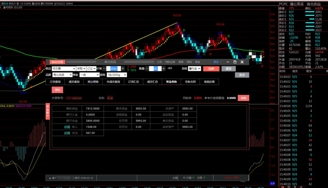Click the 涨幅 value -2.63%
328x188 pixels.
pos(293,38)
